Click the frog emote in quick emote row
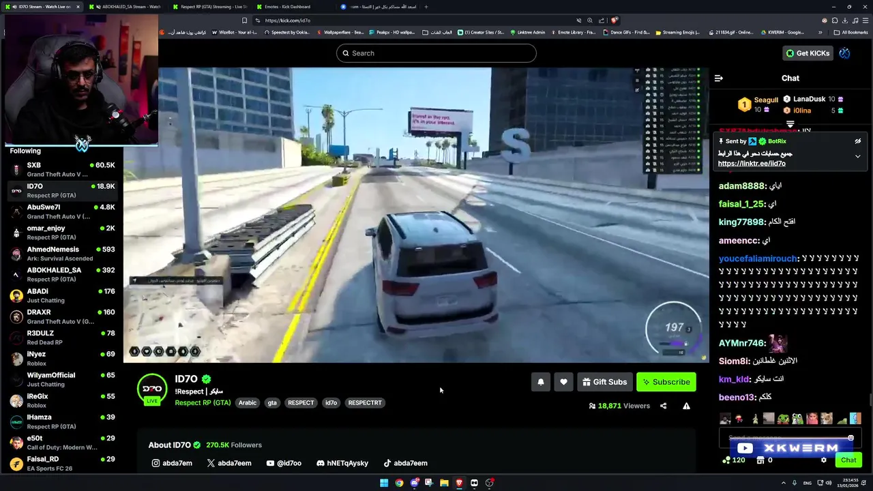Image resolution: width=873 pixels, height=491 pixels. coord(797,418)
